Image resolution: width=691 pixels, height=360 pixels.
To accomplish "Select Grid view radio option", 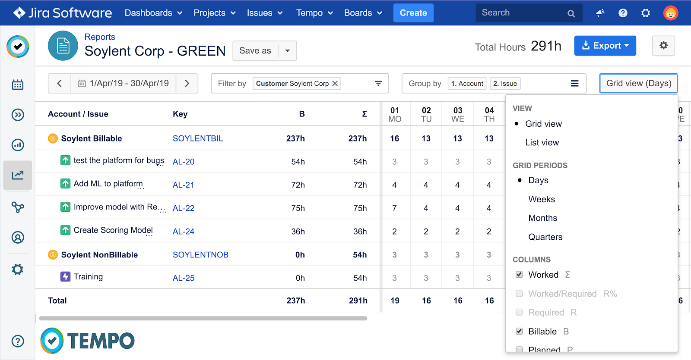I will tap(543, 124).
